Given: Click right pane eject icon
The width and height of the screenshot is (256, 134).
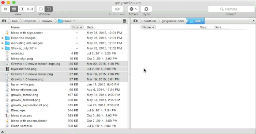Looking at the screenshot, I should click(x=253, y=21).
